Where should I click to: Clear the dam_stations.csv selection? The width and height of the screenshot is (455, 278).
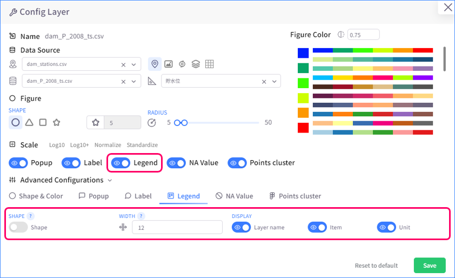coord(123,65)
